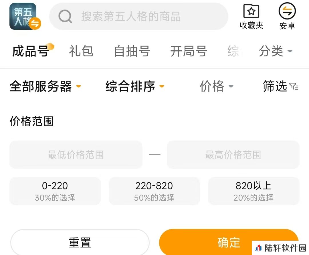Focus the 最低价格范围 input field

pyautogui.click(x=76, y=155)
